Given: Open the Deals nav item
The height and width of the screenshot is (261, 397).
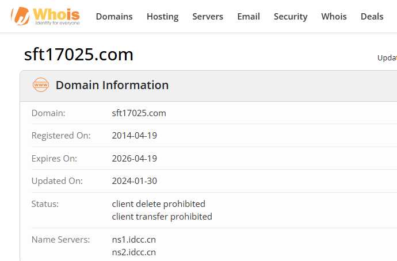Looking at the screenshot, I should (372, 17).
